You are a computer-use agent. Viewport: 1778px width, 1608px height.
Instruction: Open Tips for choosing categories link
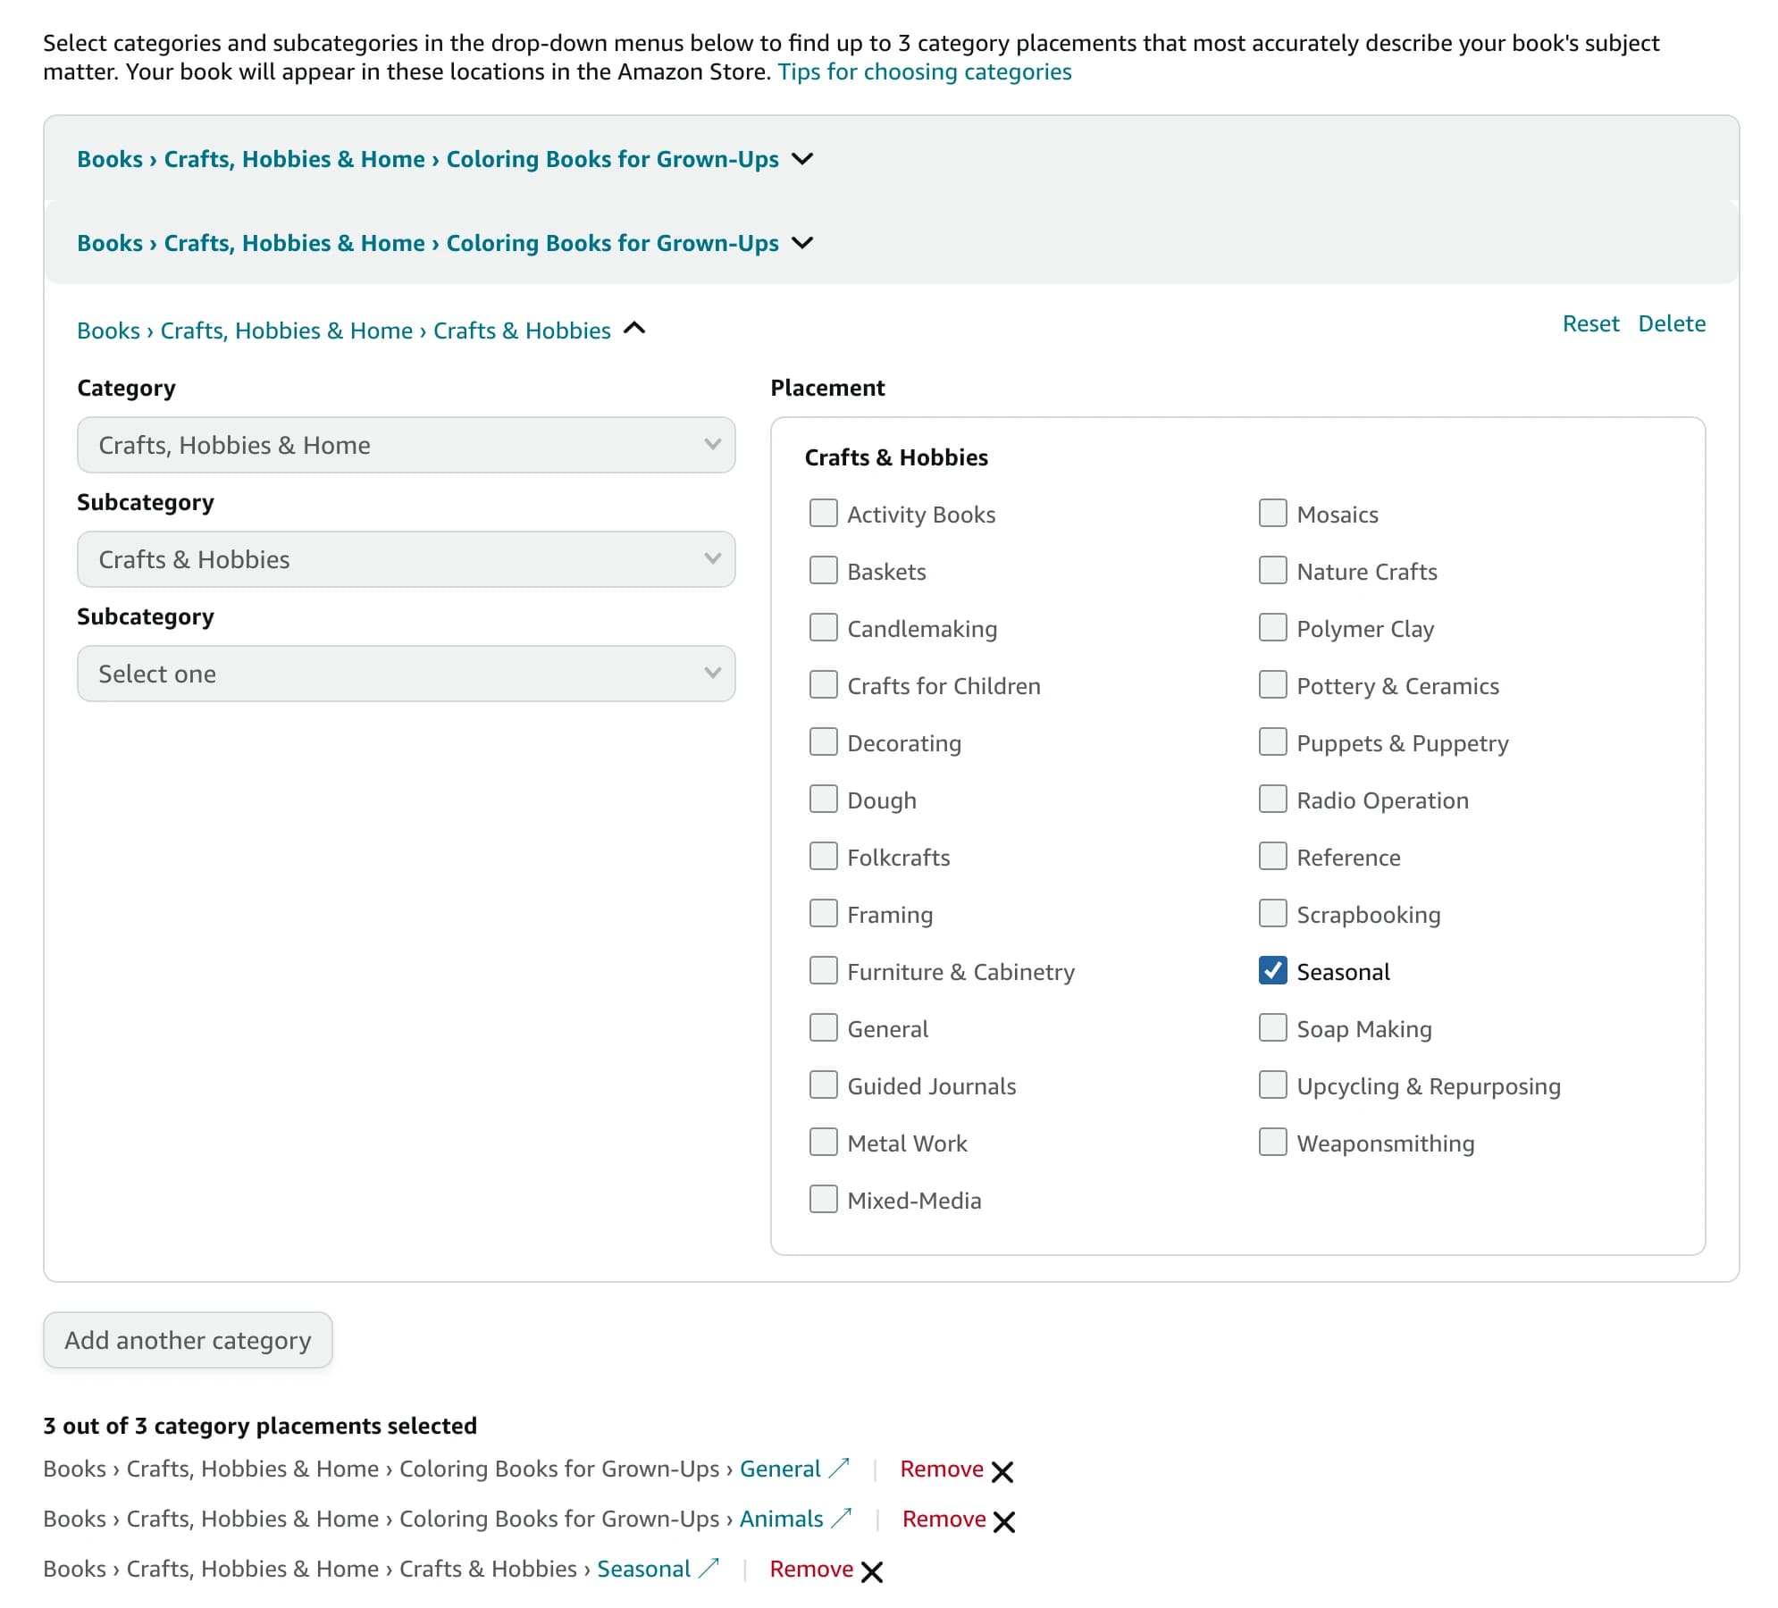[925, 71]
